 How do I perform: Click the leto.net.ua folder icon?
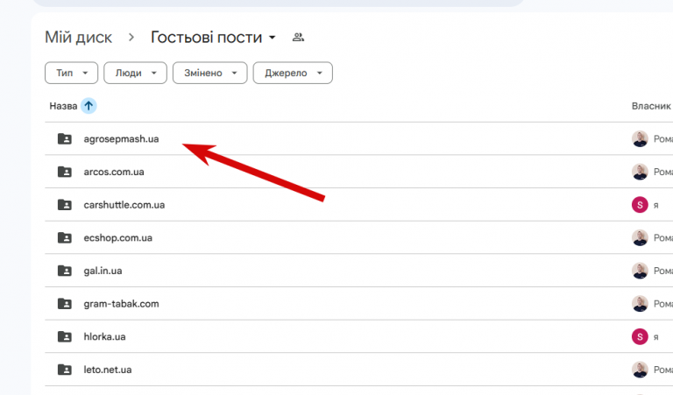point(65,370)
